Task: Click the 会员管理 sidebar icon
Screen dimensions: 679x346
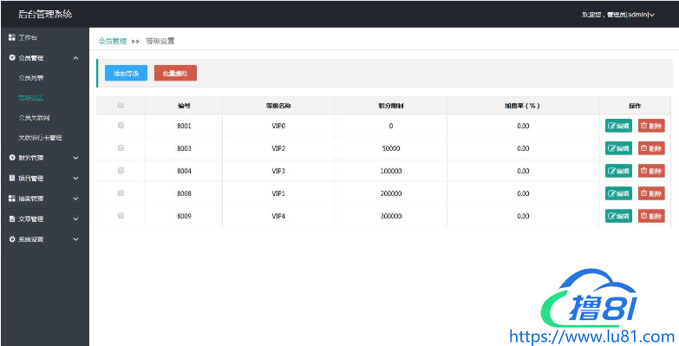Action: pyautogui.click(x=12, y=57)
